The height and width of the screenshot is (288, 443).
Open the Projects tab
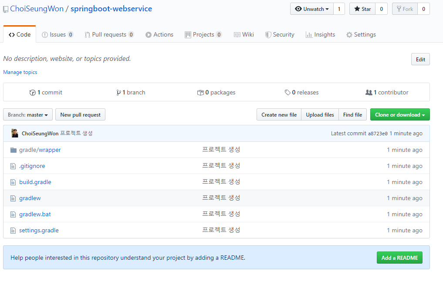click(203, 34)
